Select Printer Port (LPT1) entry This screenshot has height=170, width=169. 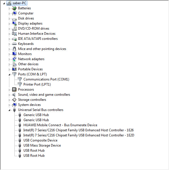(37, 84)
